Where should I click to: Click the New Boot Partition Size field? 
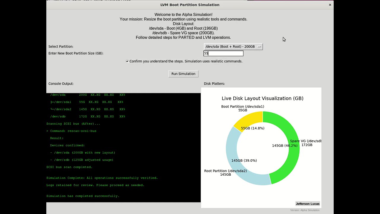(223, 53)
